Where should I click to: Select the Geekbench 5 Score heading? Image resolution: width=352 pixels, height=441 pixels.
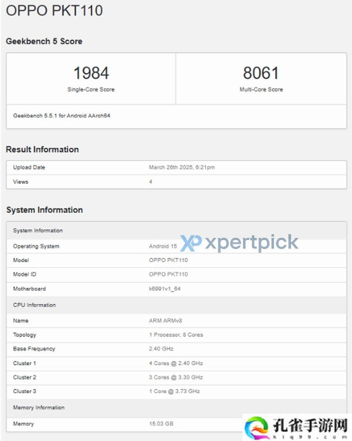point(44,41)
